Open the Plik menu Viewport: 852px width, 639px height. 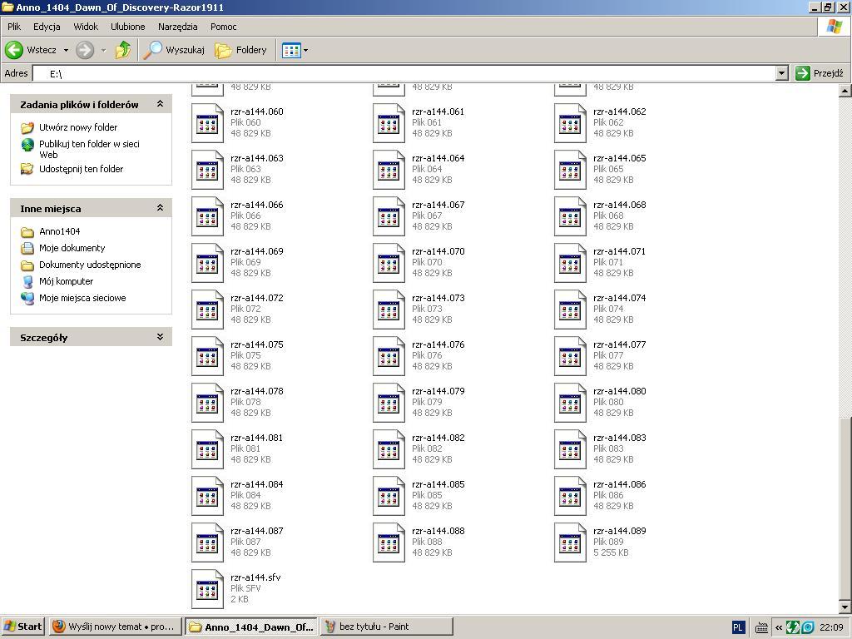click(14, 27)
